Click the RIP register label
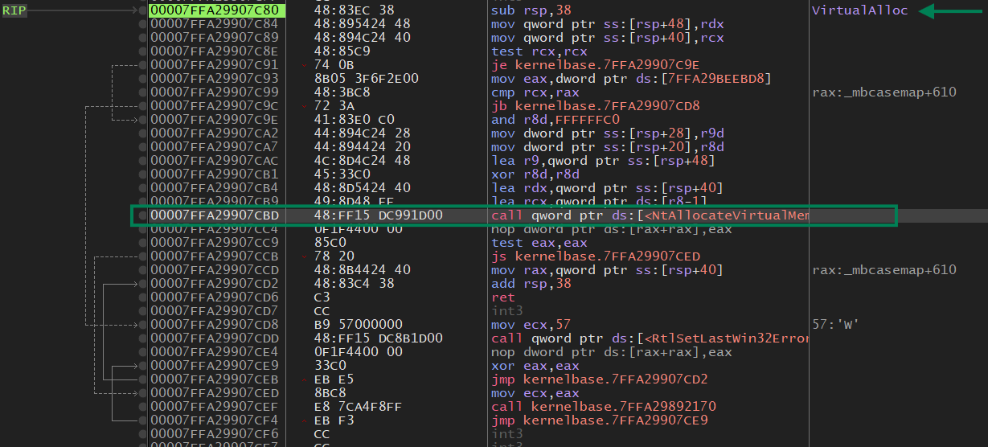The width and height of the screenshot is (988, 447). (x=14, y=10)
